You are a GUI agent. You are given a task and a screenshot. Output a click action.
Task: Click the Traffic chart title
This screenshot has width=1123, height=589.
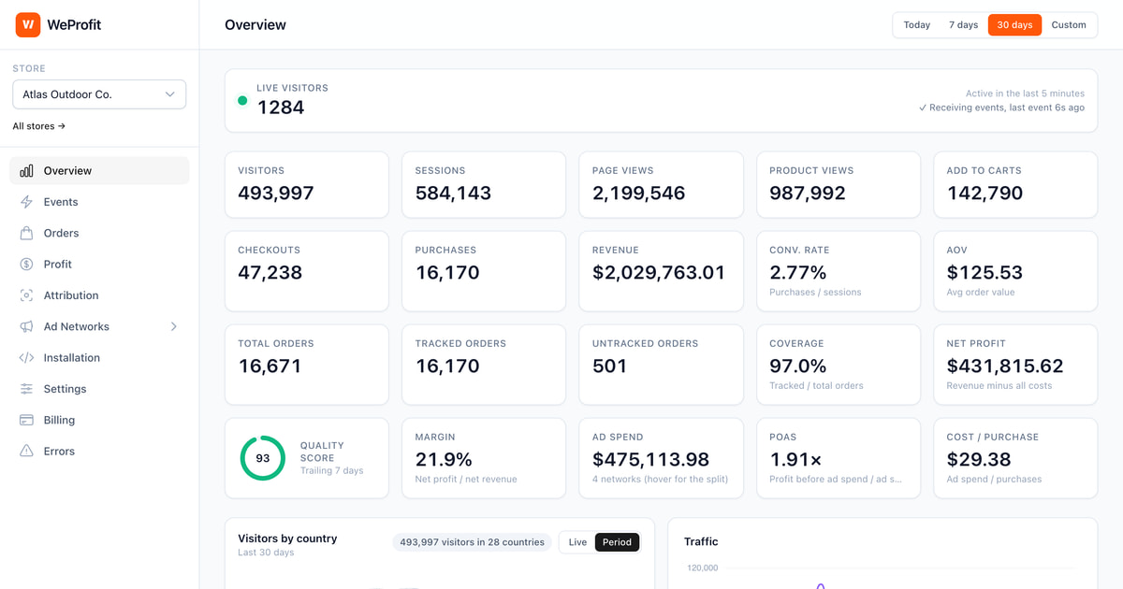pos(701,541)
